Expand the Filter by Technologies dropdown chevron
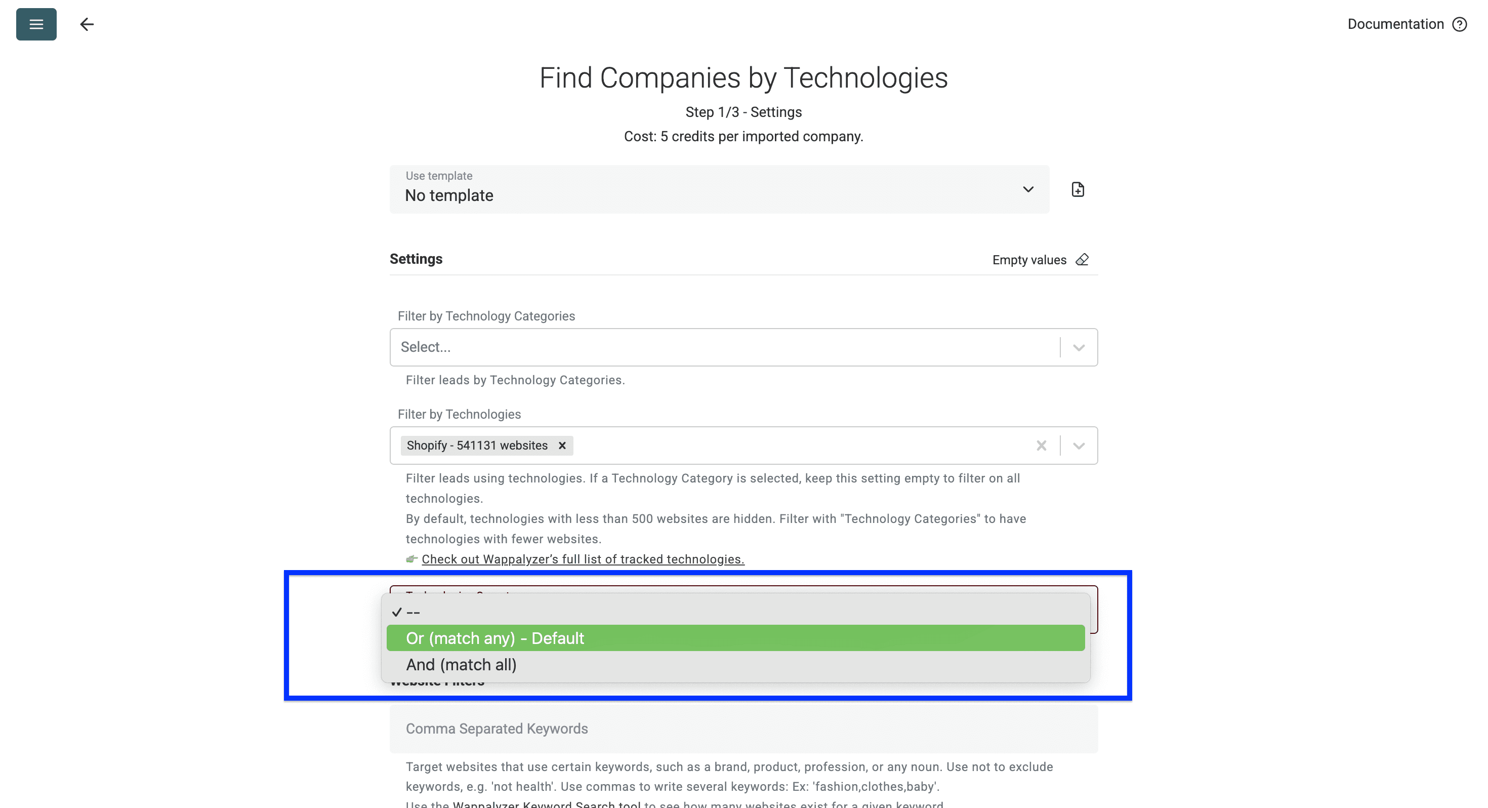This screenshot has width=1488, height=808. [1078, 445]
